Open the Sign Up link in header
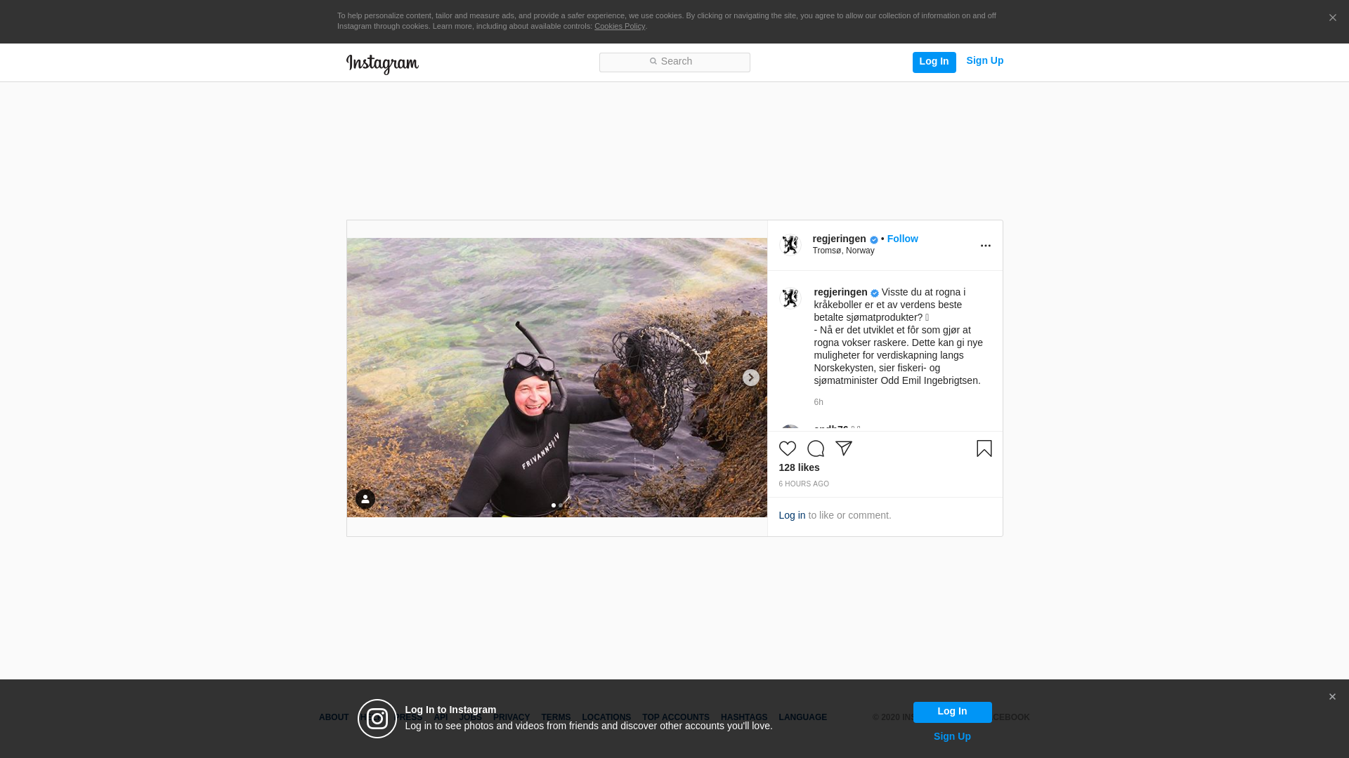This screenshot has height=758, width=1349. click(x=984, y=61)
